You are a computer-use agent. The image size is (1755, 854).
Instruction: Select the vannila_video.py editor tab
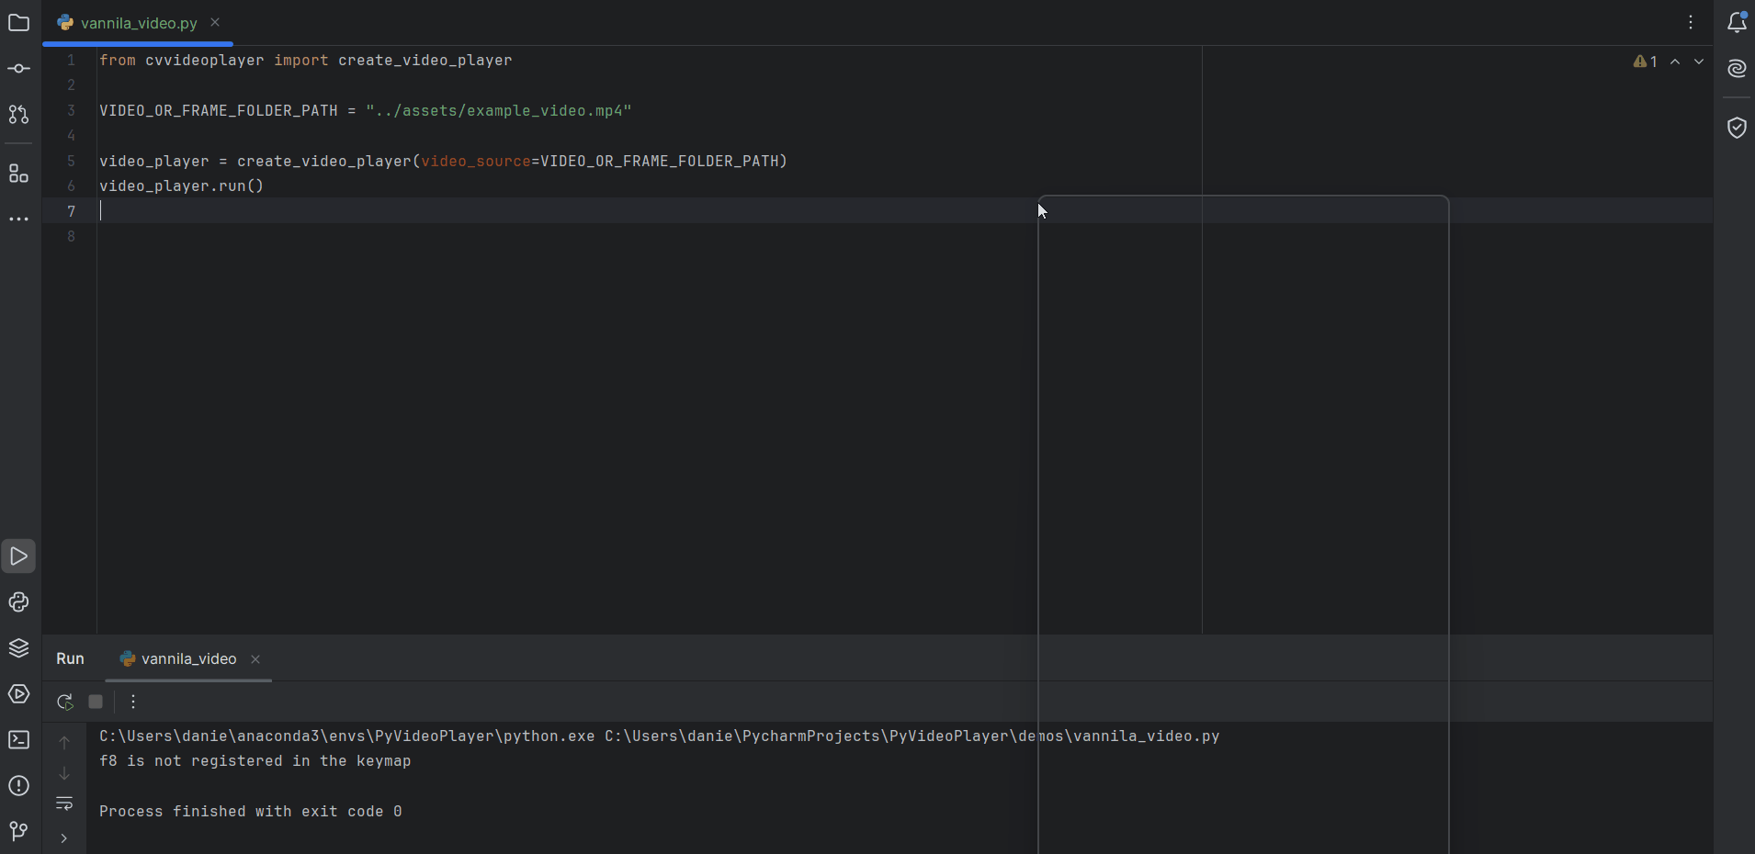tap(138, 23)
